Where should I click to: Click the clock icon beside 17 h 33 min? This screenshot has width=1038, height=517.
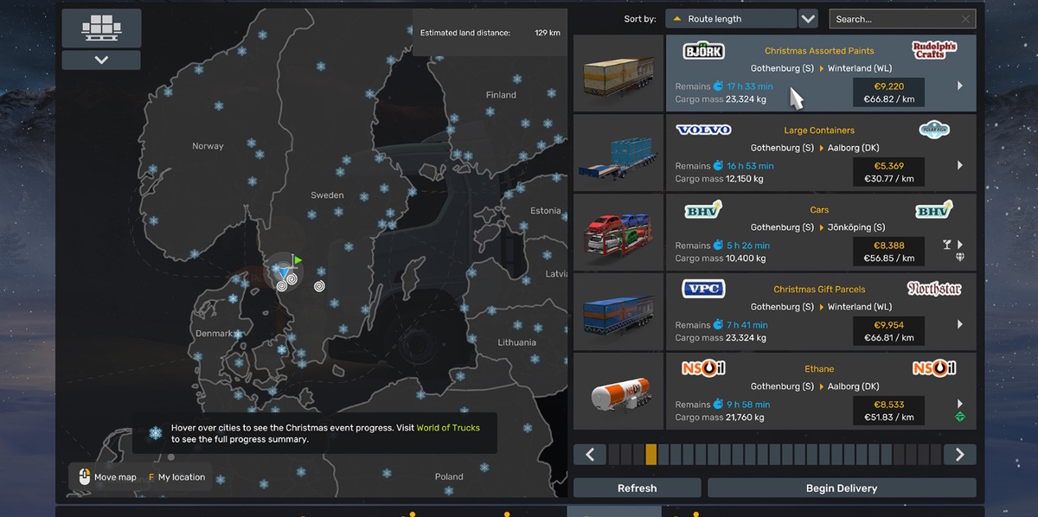[x=718, y=86]
